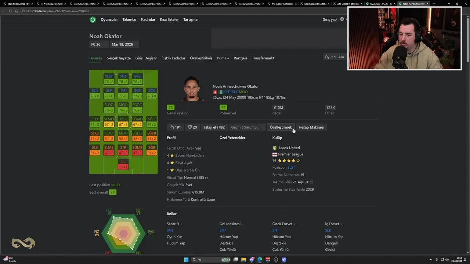The height and width of the screenshot is (264, 470).
Task: Click the SNT 76+2 position tile on pitch
Action: click(123, 79)
